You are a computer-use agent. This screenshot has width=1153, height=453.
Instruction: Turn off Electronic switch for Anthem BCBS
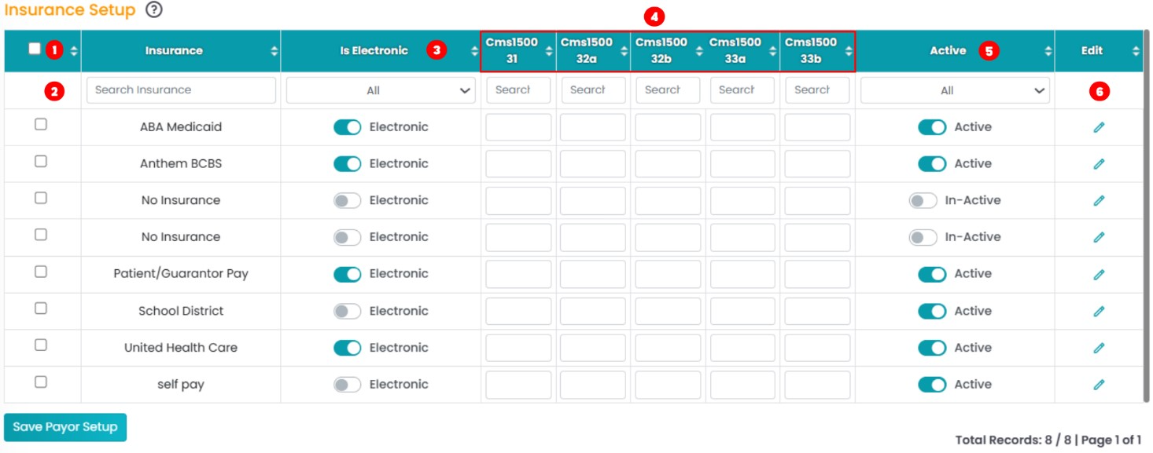(x=347, y=164)
